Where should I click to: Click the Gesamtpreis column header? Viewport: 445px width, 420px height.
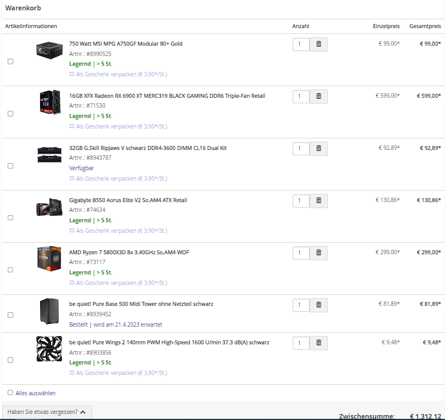pyautogui.click(x=425, y=26)
